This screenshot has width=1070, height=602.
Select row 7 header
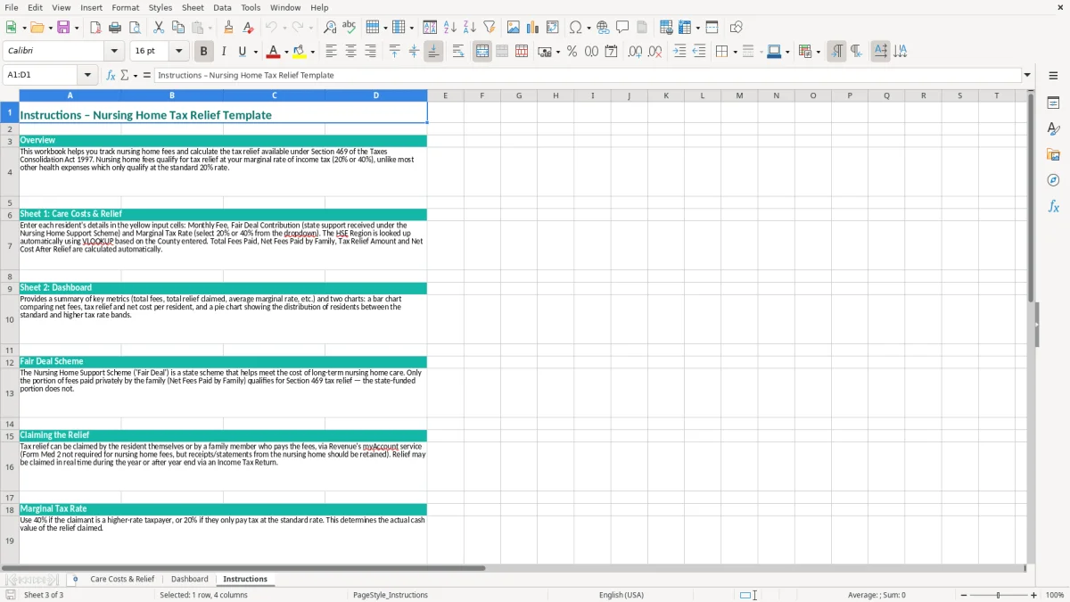pos(10,246)
